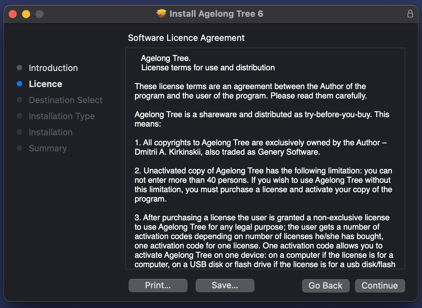Click the grey bullet beside Summary
The image size is (422, 308).
click(x=19, y=148)
